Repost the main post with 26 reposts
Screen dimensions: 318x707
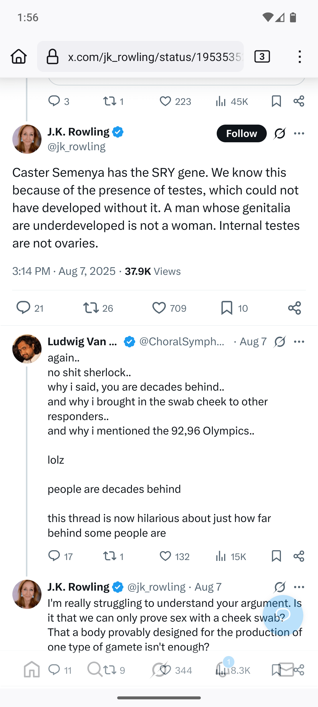click(x=91, y=308)
